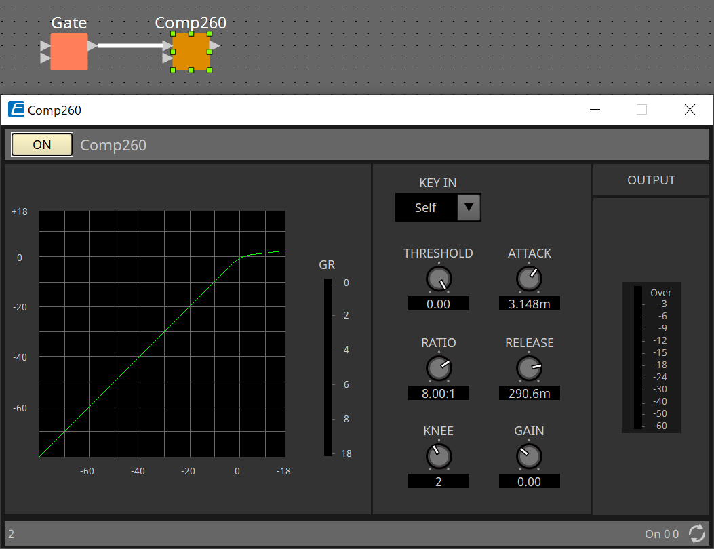
Task: Click the RATIO value field showing 8.00:1
Action: (x=439, y=393)
